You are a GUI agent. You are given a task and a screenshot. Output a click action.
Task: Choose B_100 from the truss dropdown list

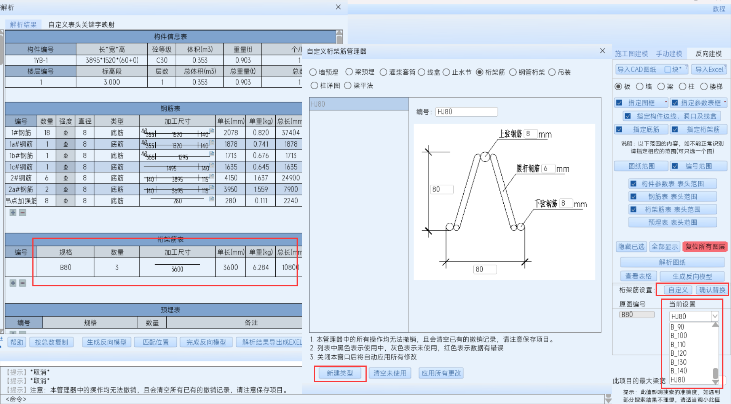point(679,335)
